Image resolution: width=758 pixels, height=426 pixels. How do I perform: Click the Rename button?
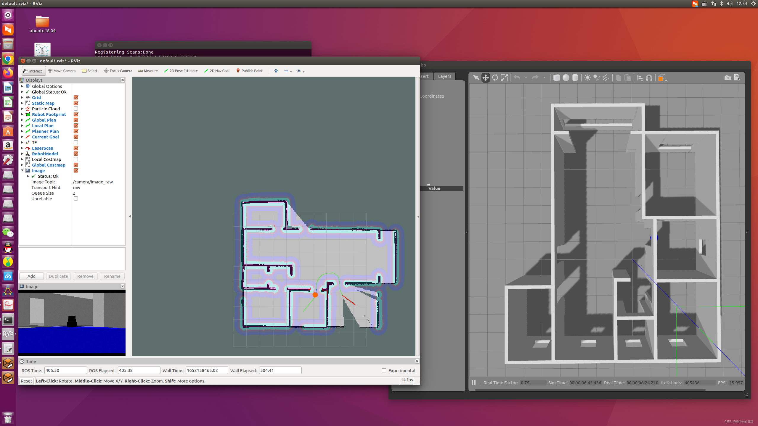coord(112,276)
